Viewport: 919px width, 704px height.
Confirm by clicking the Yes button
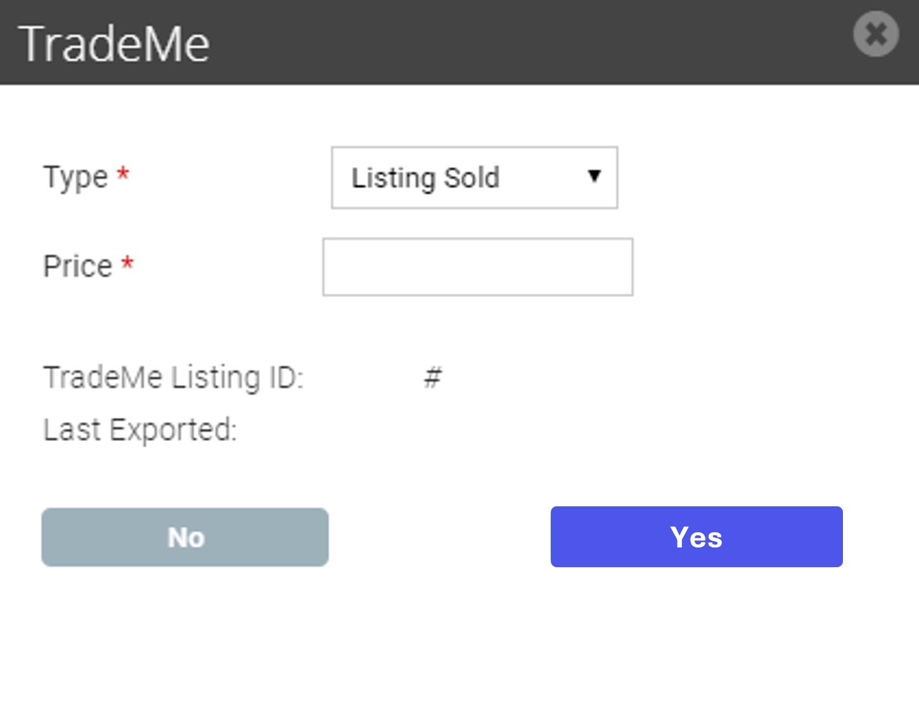coord(697,537)
